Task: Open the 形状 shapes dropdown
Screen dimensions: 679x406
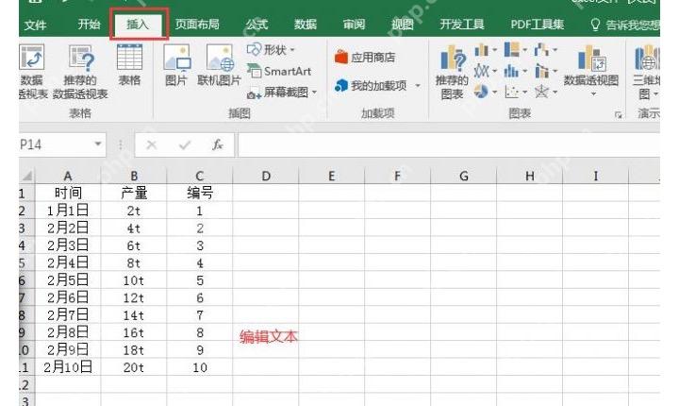Action: [271, 50]
